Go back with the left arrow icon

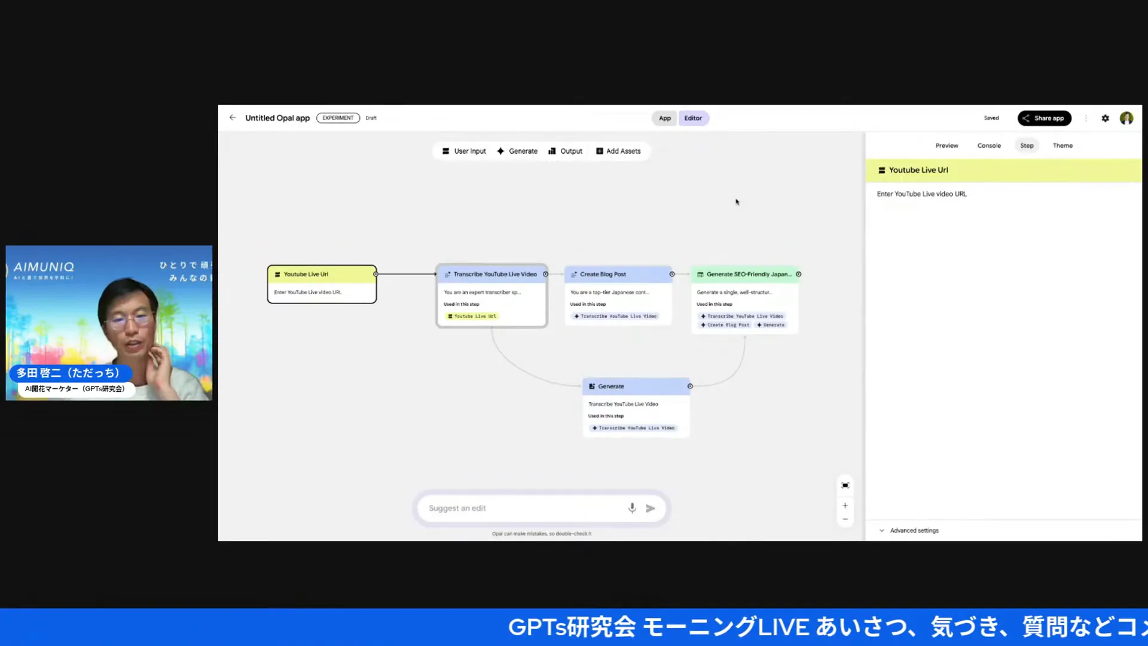[233, 118]
